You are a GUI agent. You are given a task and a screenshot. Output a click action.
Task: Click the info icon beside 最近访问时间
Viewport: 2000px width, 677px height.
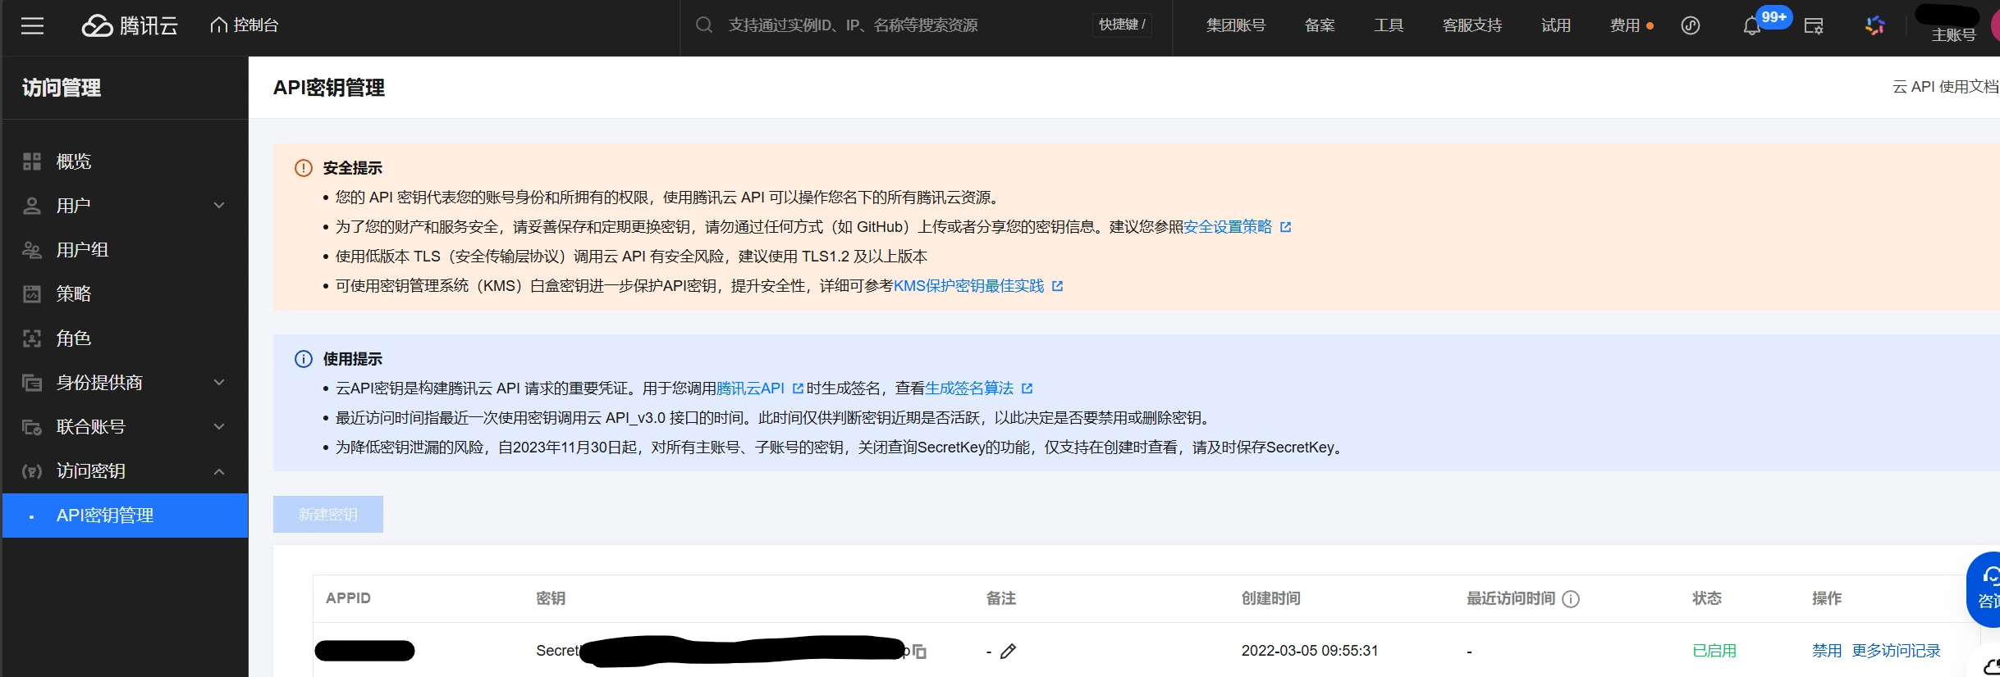(1571, 599)
